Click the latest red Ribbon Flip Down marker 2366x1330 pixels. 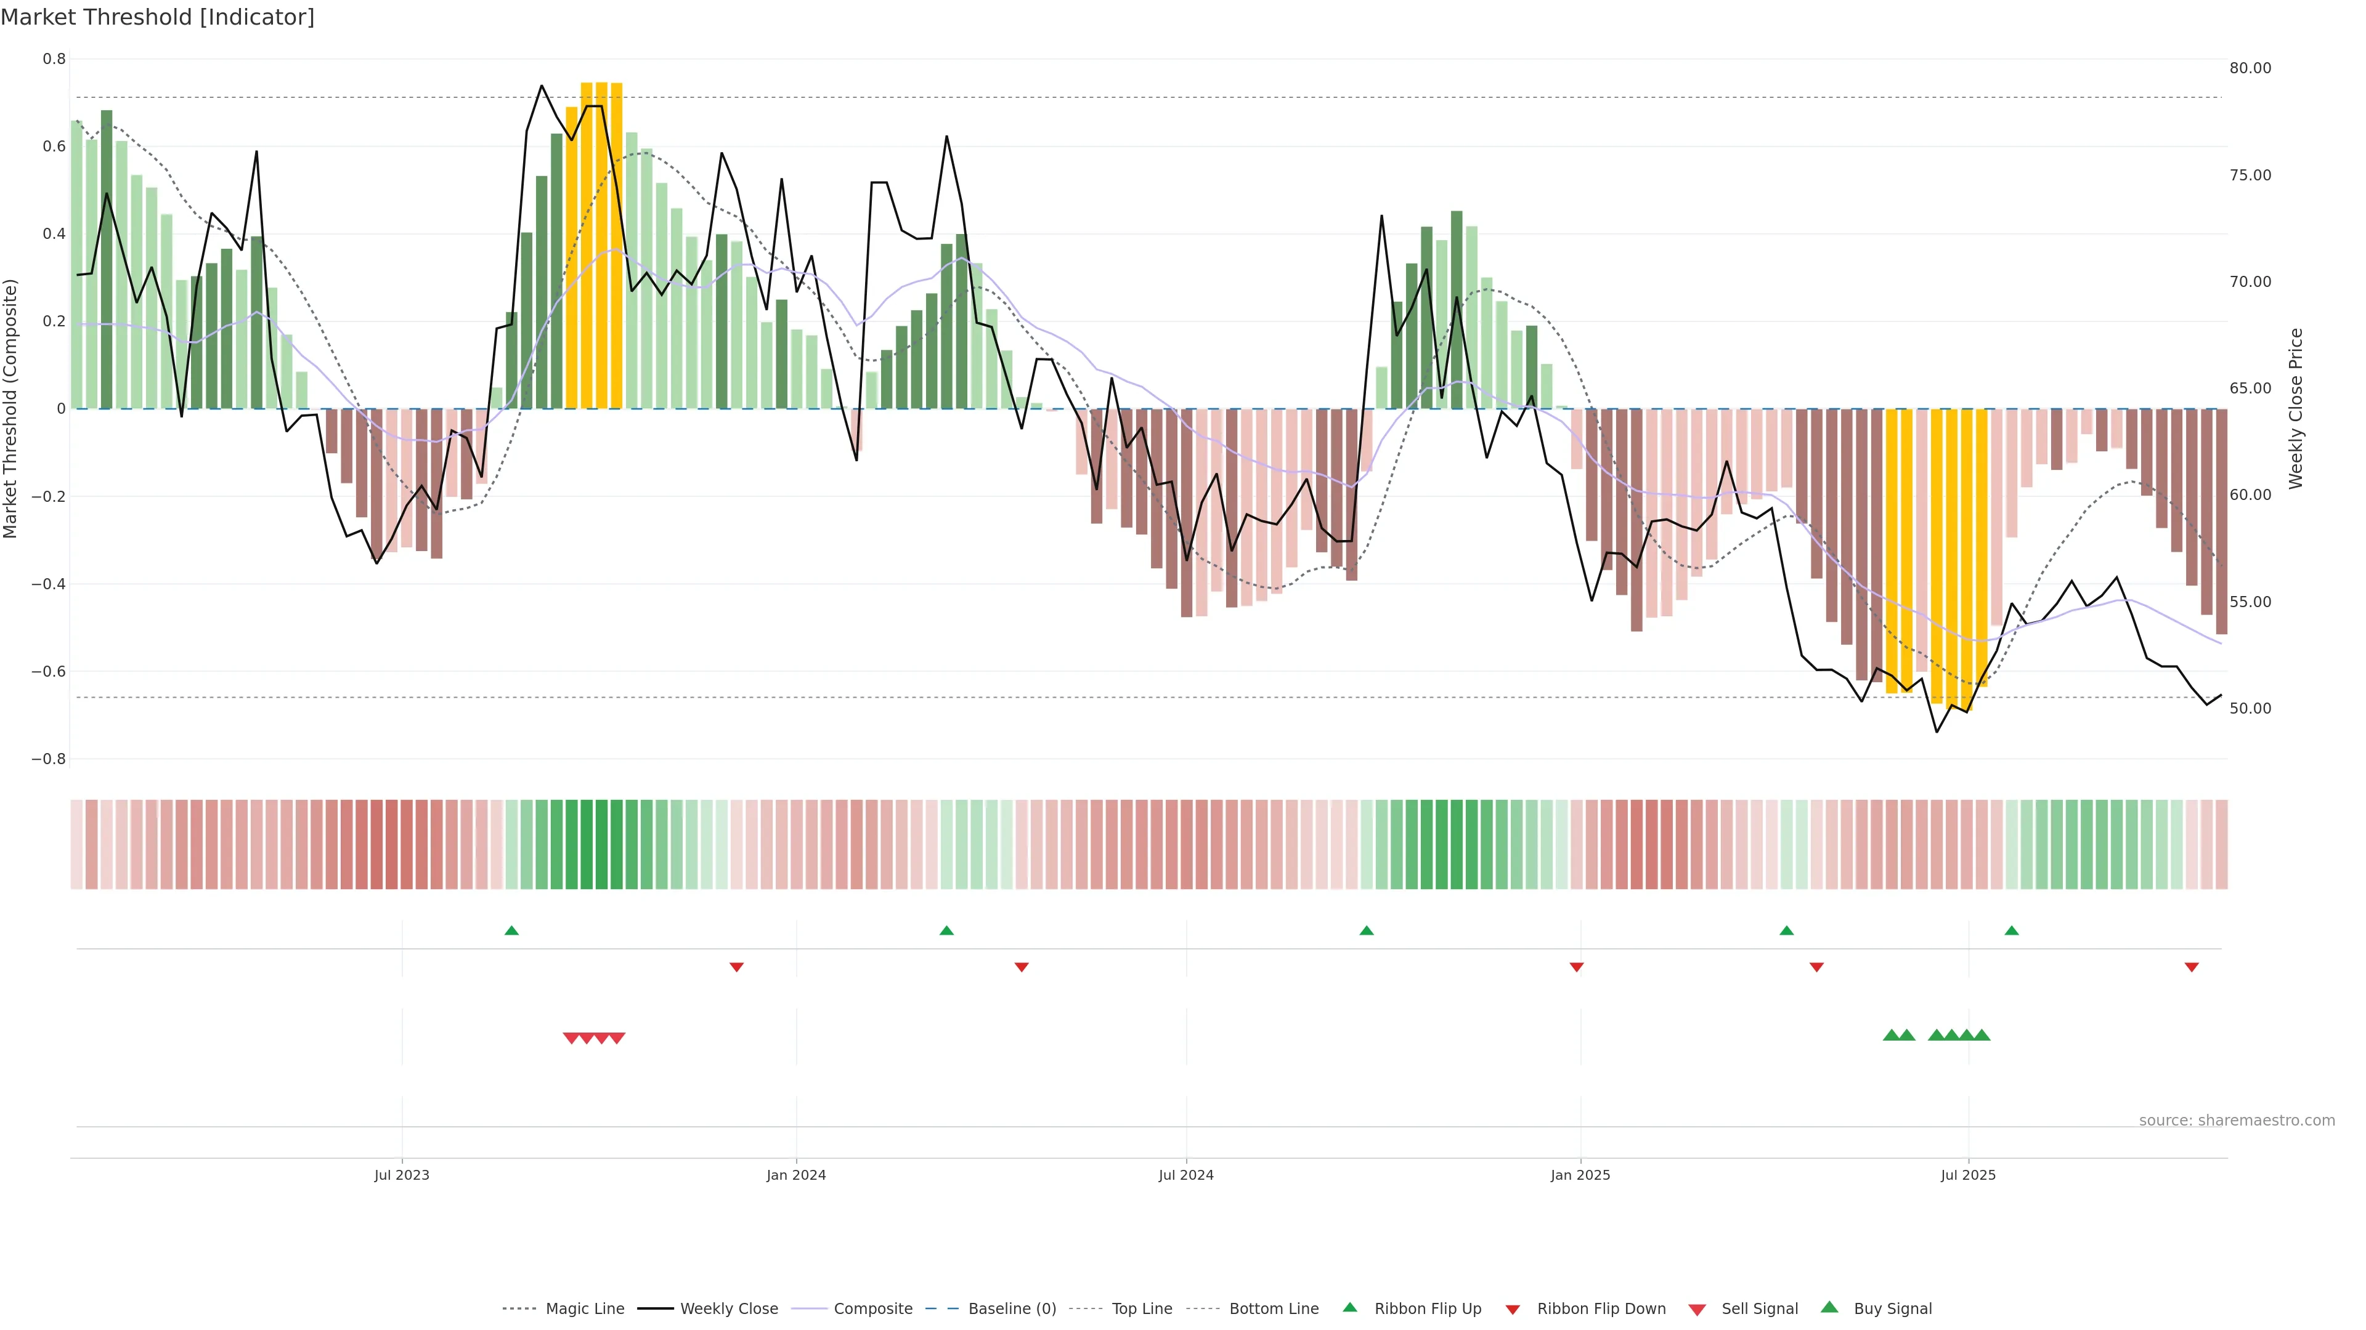[2192, 967]
